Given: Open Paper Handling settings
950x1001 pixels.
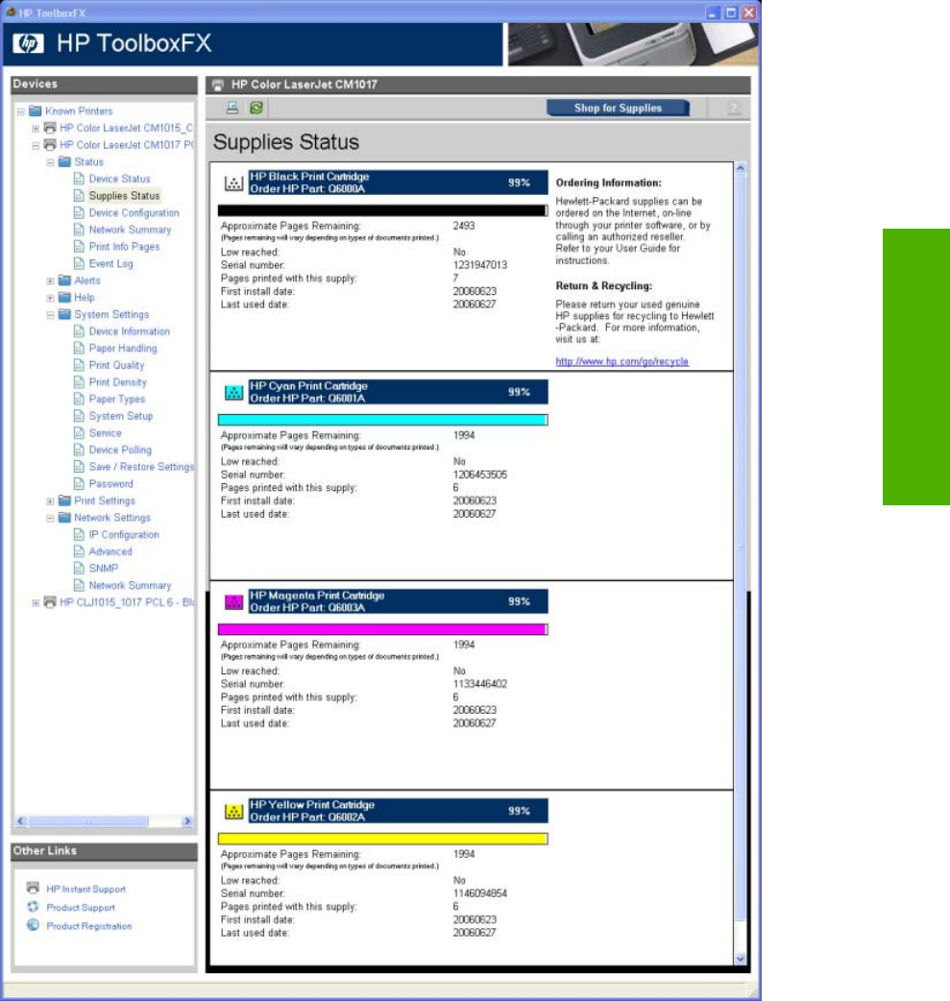Looking at the screenshot, I should coord(123,348).
